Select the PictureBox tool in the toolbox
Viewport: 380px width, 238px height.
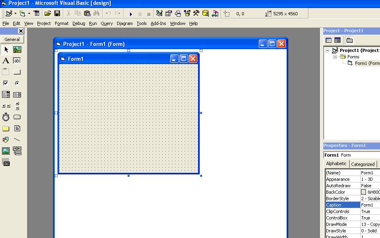(x=17, y=50)
